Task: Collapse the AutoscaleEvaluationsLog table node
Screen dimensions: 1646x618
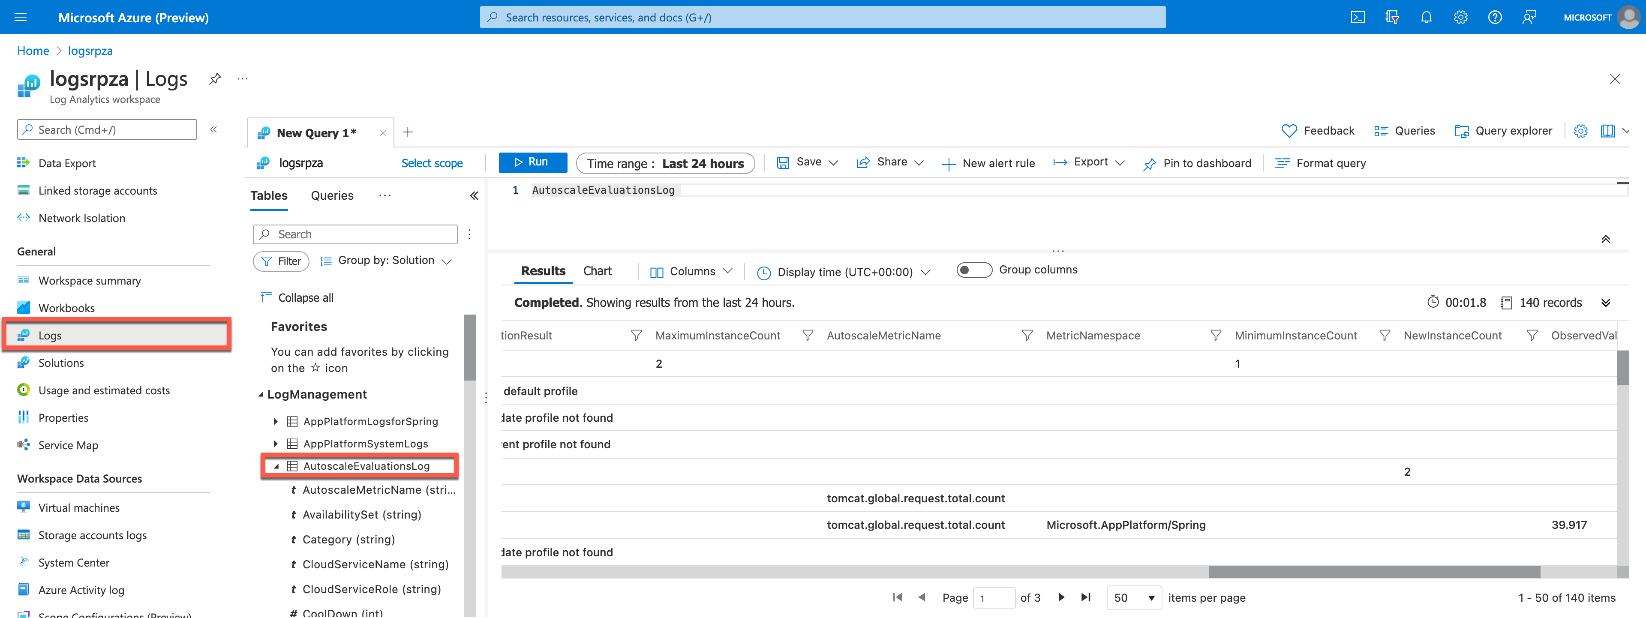Action: pos(276,466)
